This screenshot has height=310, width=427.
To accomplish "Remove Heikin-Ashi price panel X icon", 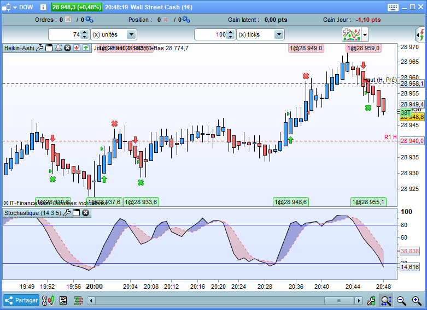I will pyautogui.click(x=68, y=48).
